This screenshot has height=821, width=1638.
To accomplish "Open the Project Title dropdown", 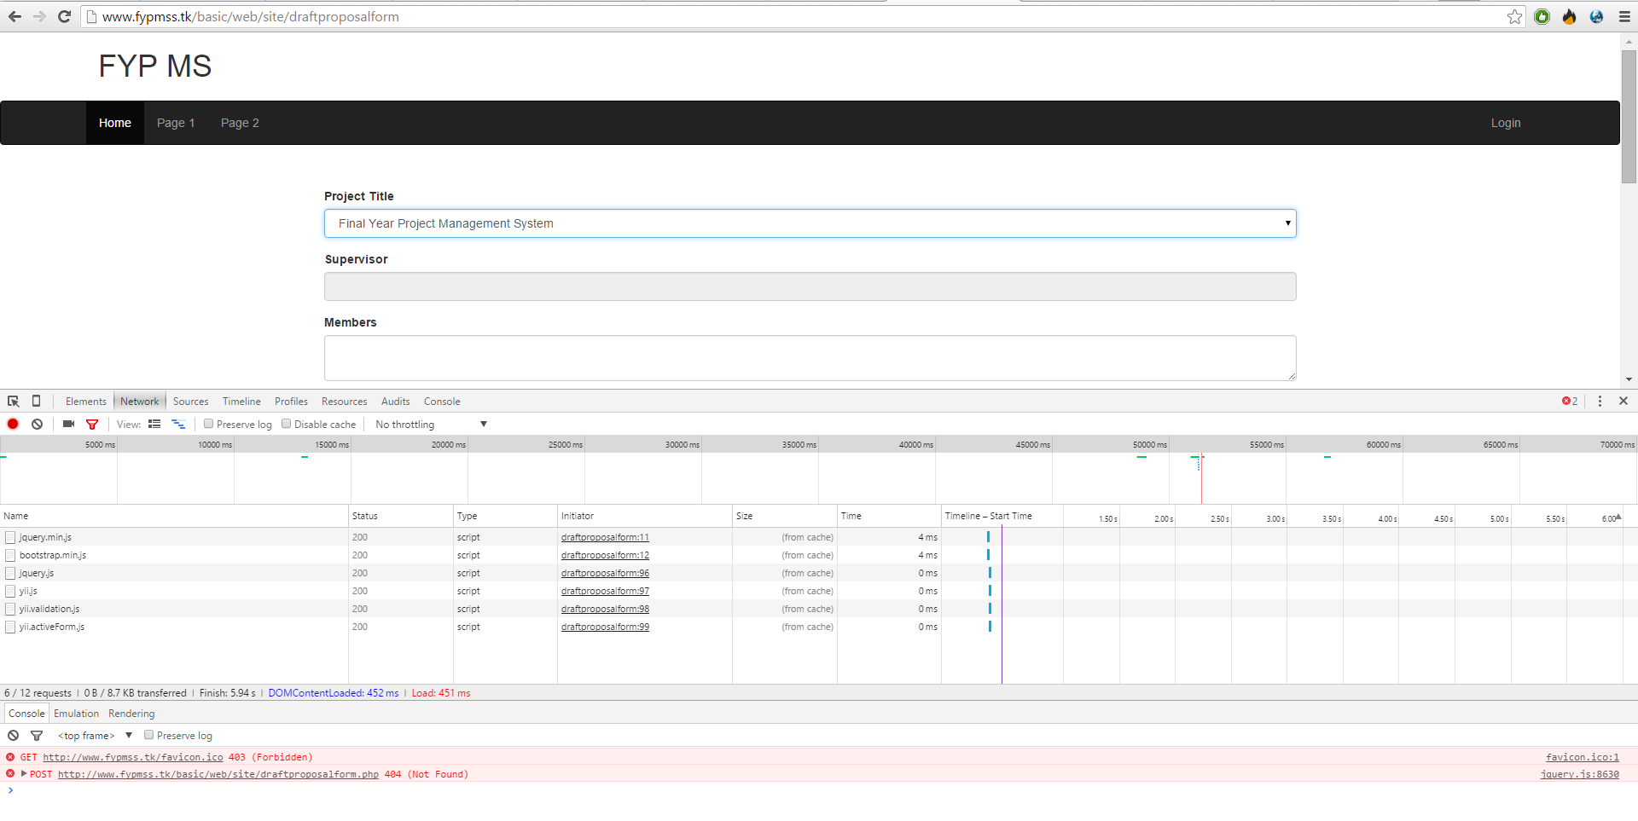I will point(810,223).
